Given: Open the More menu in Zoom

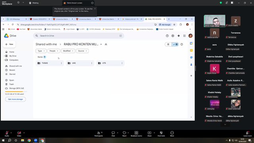Looking at the screenshot, I should (172, 134).
